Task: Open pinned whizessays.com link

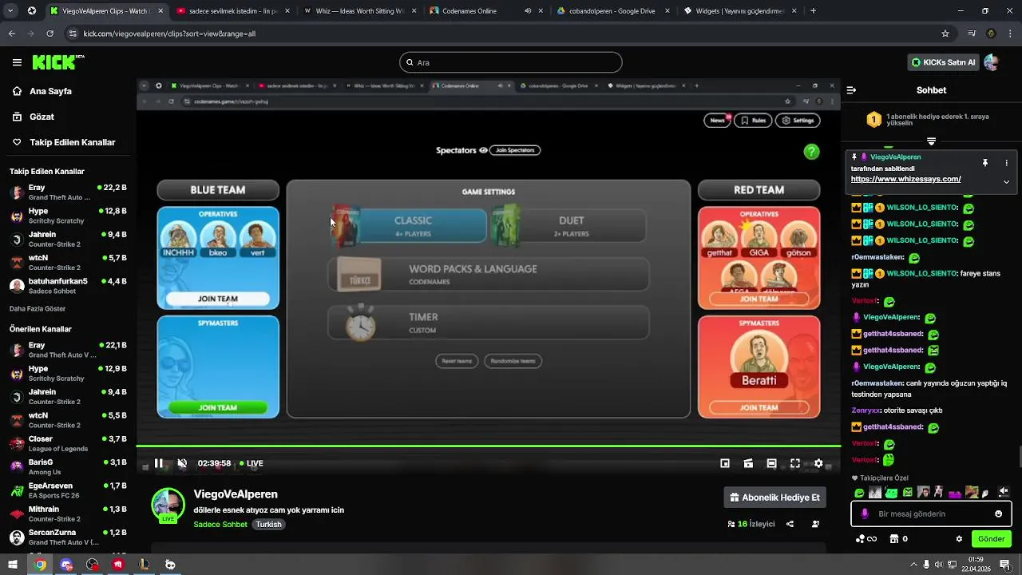Action: coord(906,180)
